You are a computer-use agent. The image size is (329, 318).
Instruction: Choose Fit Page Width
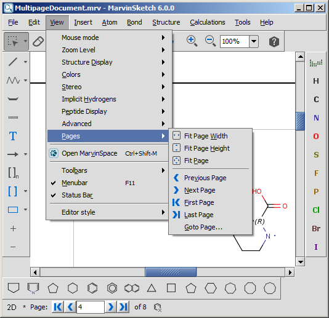pyautogui.click(x=210, y=136)
